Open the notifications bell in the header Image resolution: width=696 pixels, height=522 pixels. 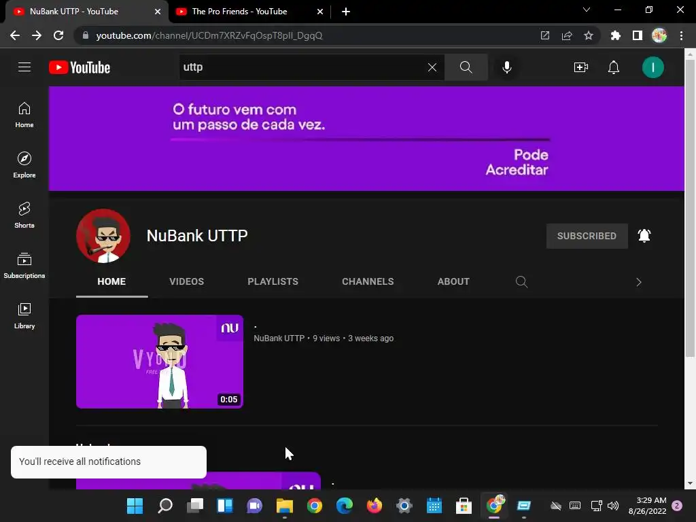pyautogui.click(x=614, y=67)
